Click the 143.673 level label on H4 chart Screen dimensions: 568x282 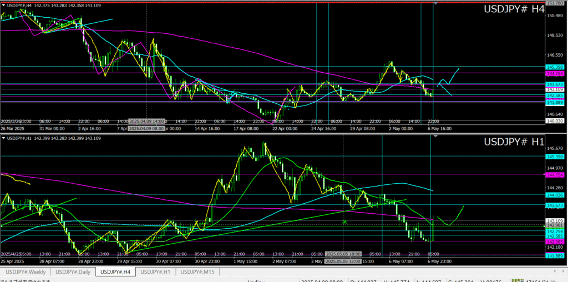555,84
